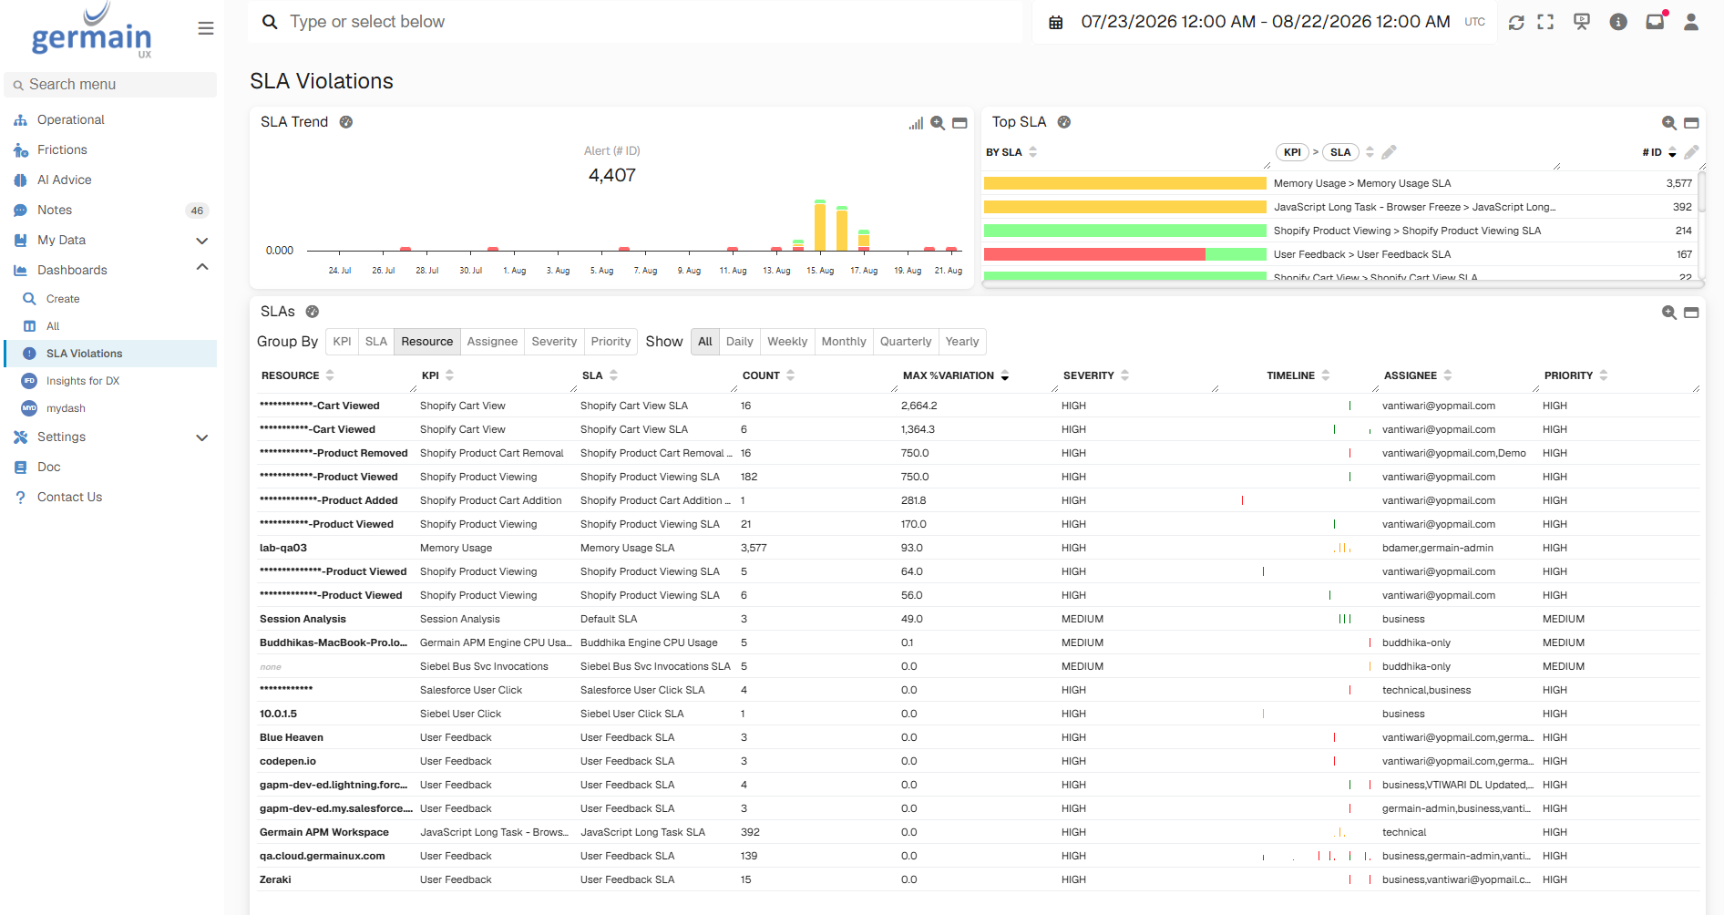The height and width of the screenshot is (915, 1724).
Task: Switch Show filter to Quarterly
Action: click(x=906, y=342)
